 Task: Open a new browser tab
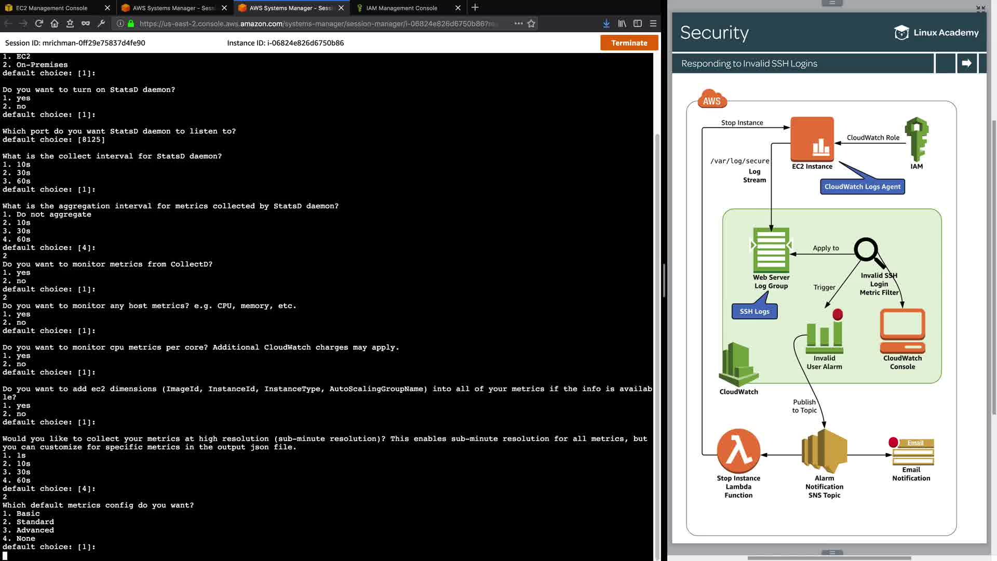click(475, 8)
